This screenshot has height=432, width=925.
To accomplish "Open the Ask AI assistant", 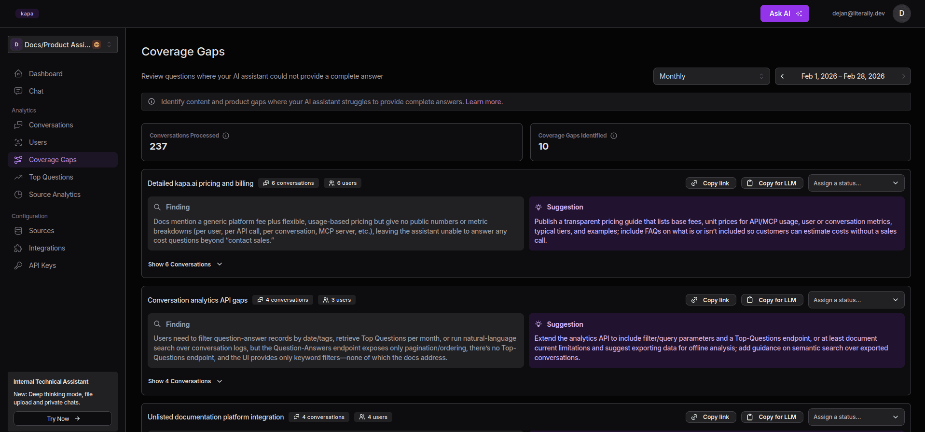I will (x=785, y=14).
